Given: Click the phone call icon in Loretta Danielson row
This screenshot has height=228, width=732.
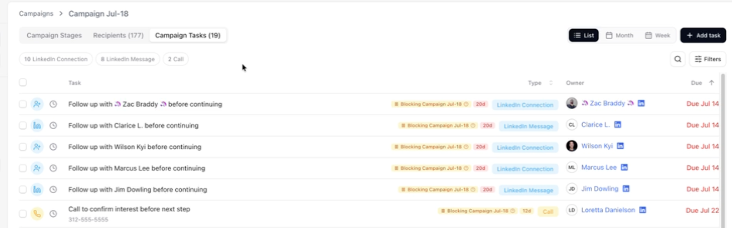Looking at the screenshot, I should coord(37,214).
